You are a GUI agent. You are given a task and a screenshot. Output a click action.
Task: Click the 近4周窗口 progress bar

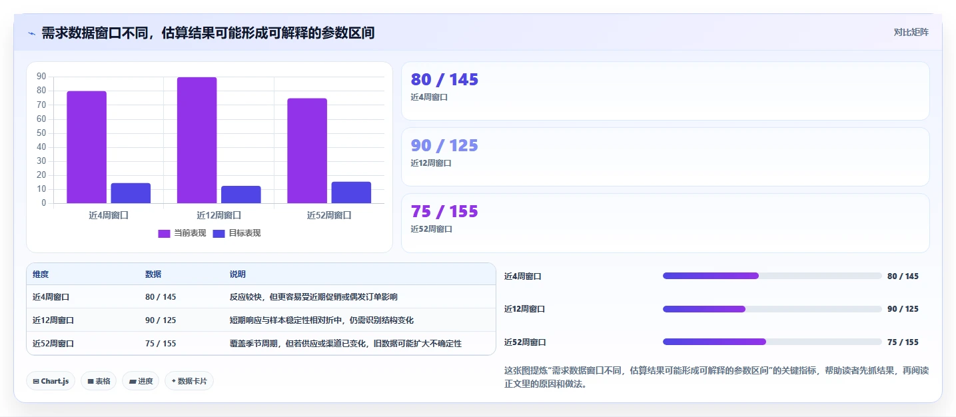point(772,276)
